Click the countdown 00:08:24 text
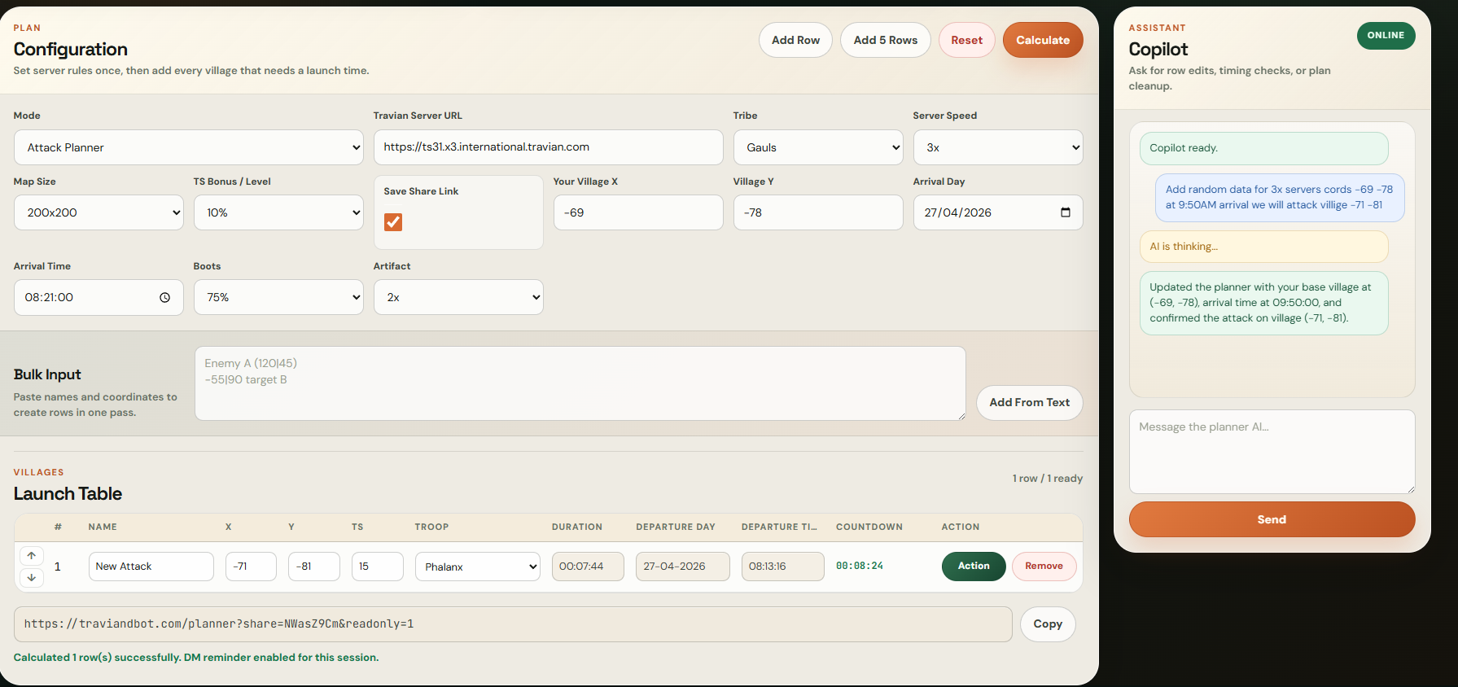Image resolution: width=1458 pixels, height=687 pixels. tap(860, 566)
